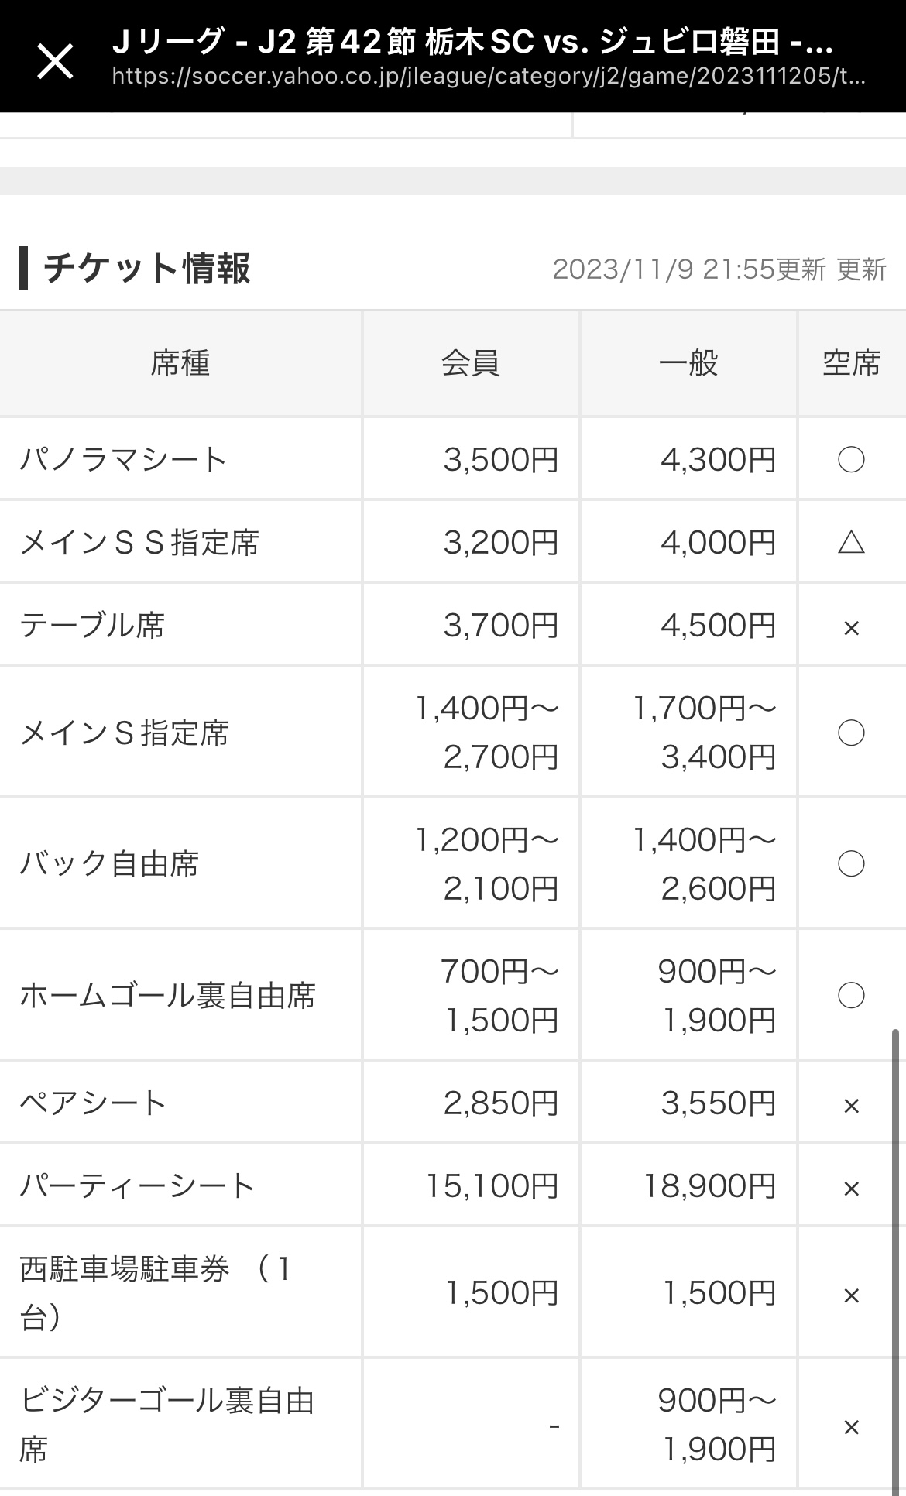
Task: Select the 席種 column header
Action: pos(180,363)
